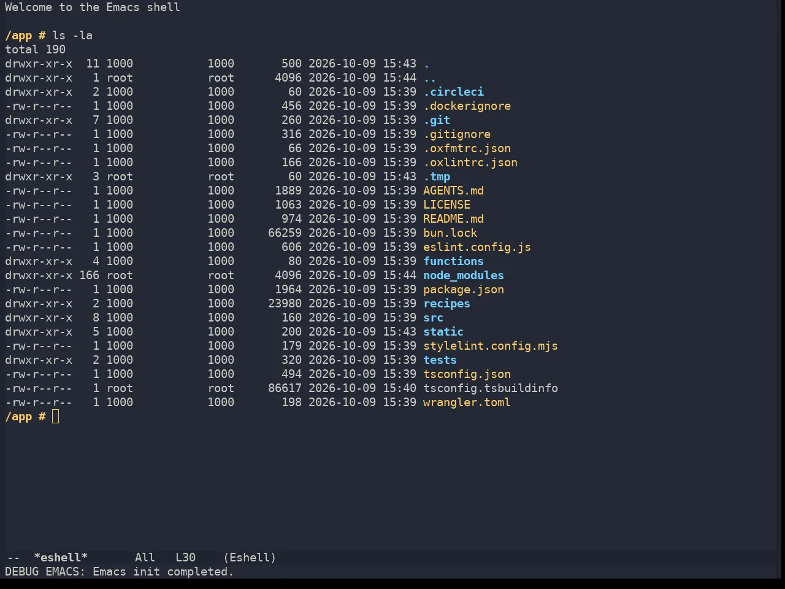785x589 pixels.
Task: Open the recipes directory entry
Action: click(x=446, y=304)
